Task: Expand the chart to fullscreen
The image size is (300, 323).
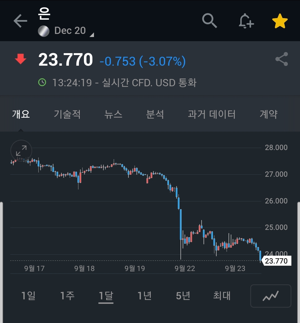Action: pyautogui.click(x=21, y=151)
